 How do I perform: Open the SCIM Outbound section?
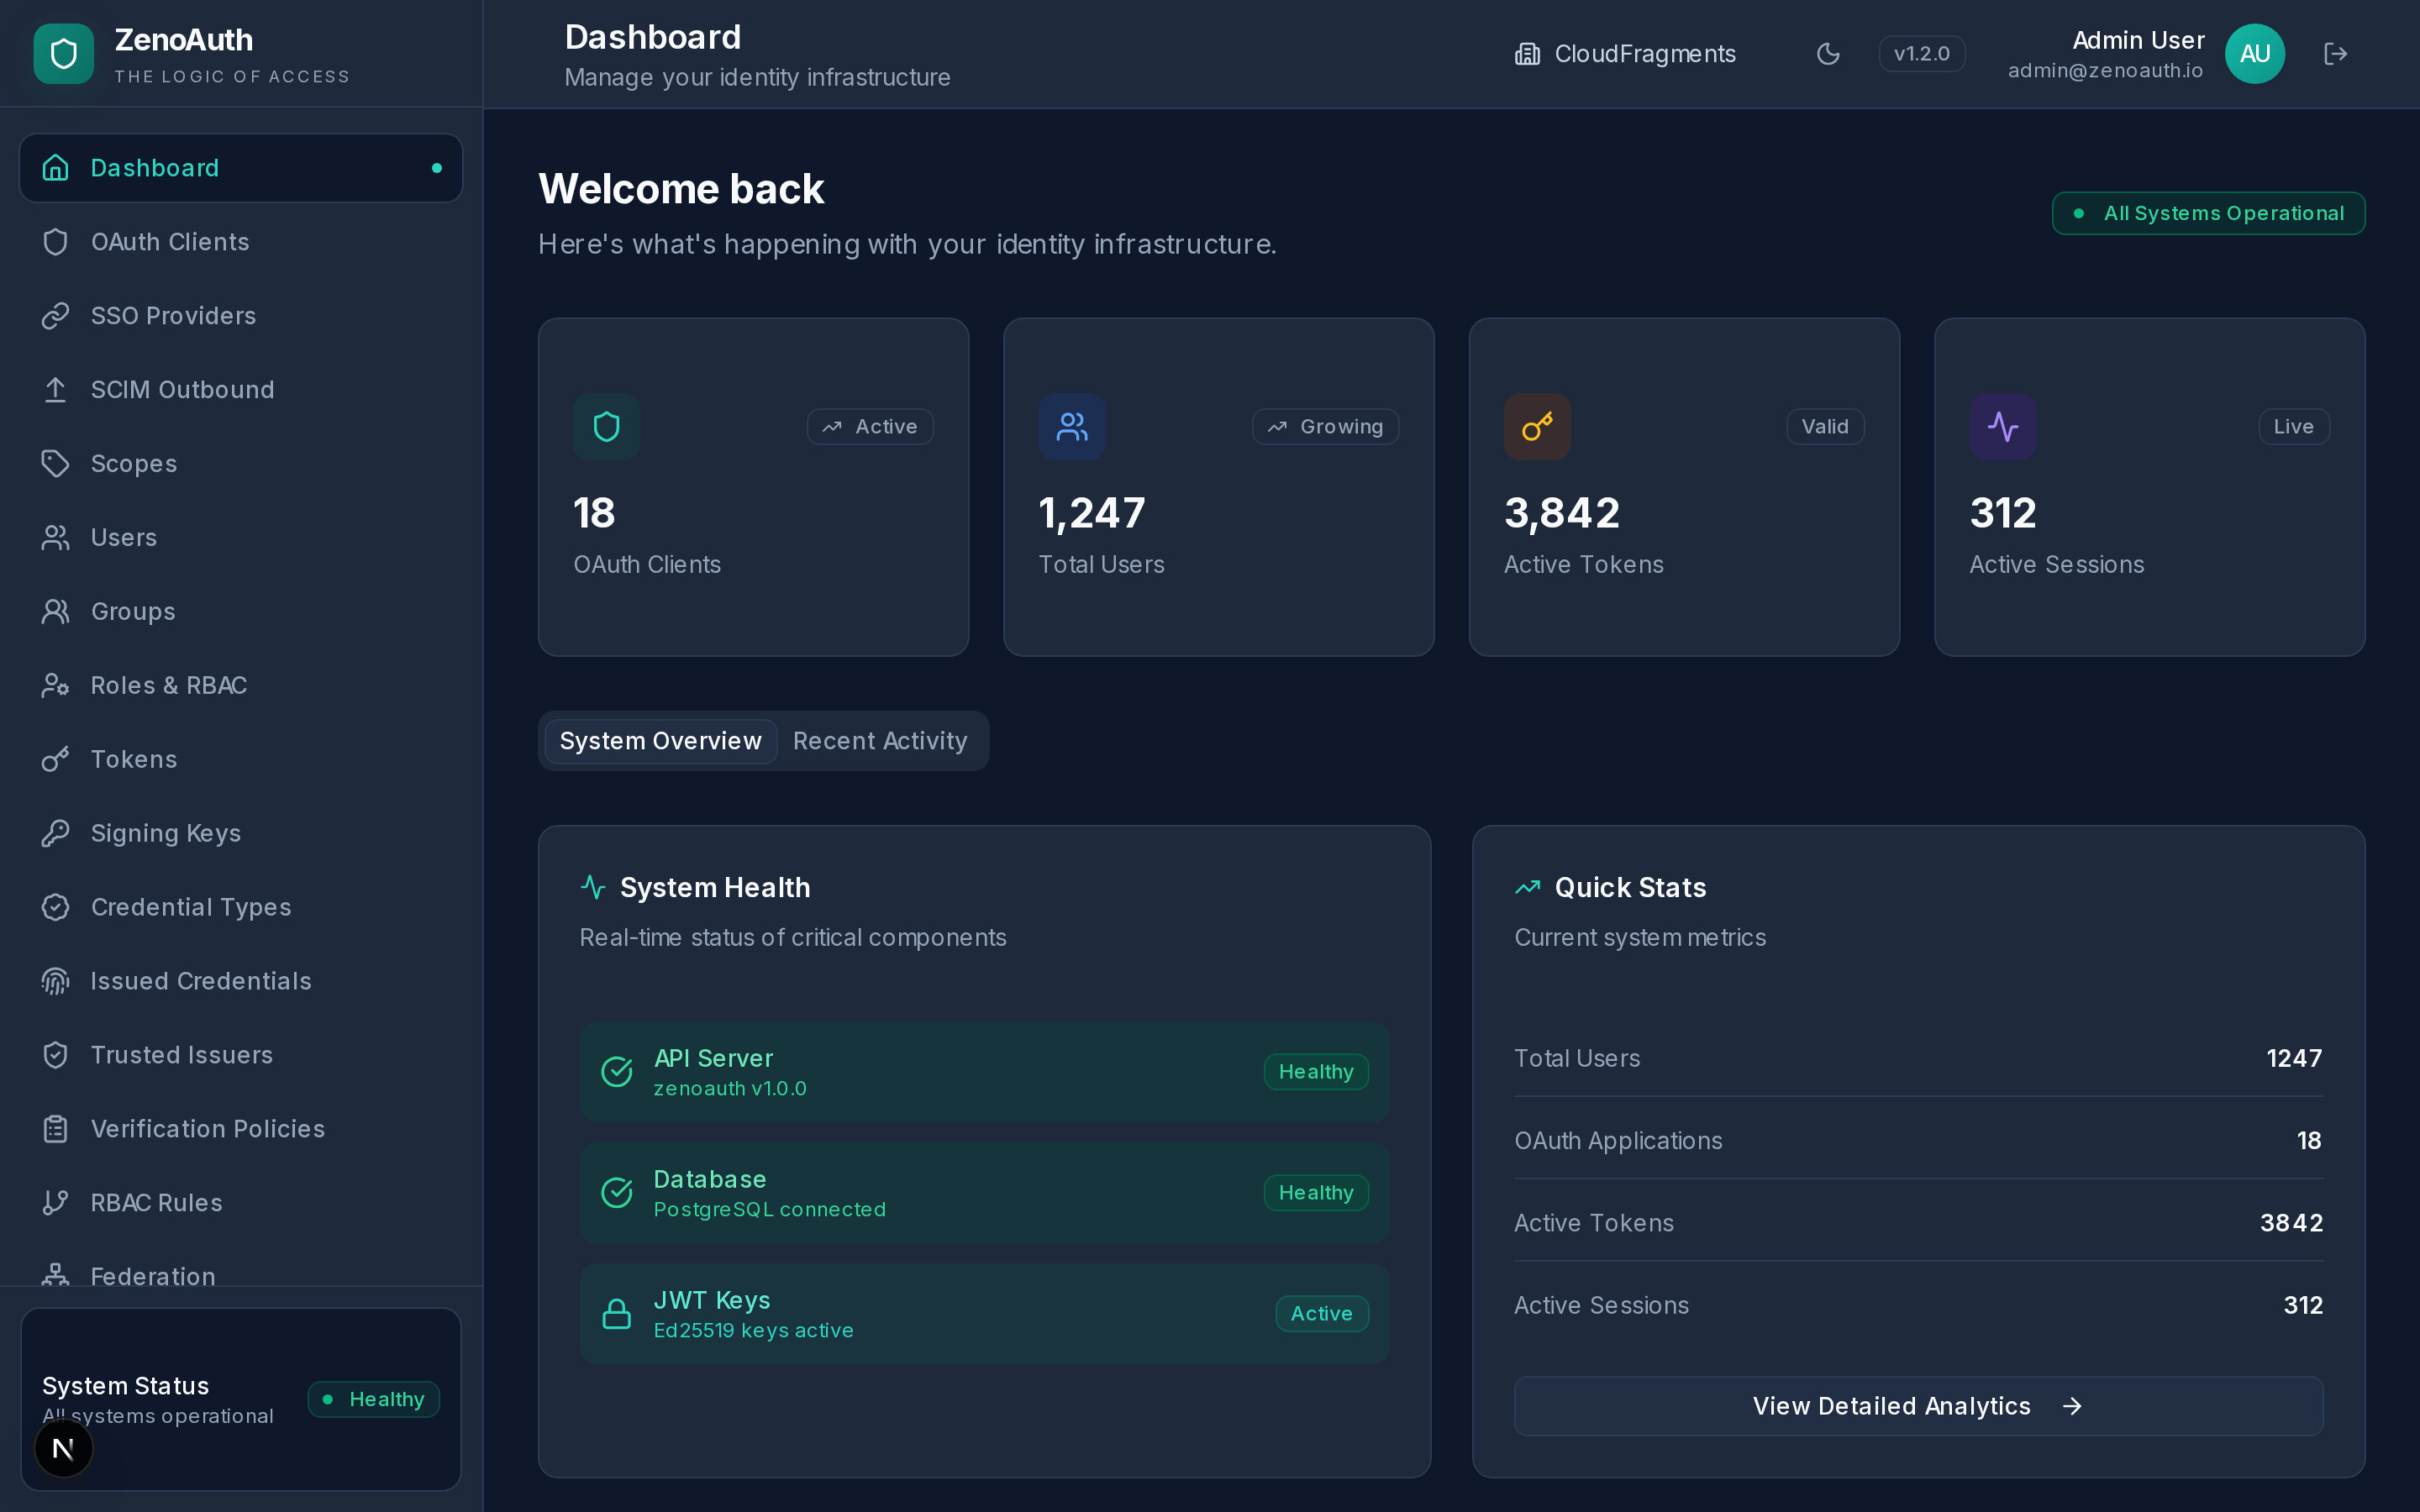182,389
